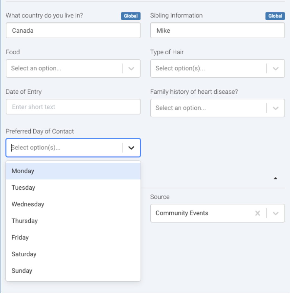290x294 pixels.
Task: Edit the Sibling Information field
Action: [x=217, y=30]
